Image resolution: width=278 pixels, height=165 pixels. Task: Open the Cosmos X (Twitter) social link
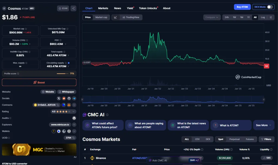tap(59, 98)
